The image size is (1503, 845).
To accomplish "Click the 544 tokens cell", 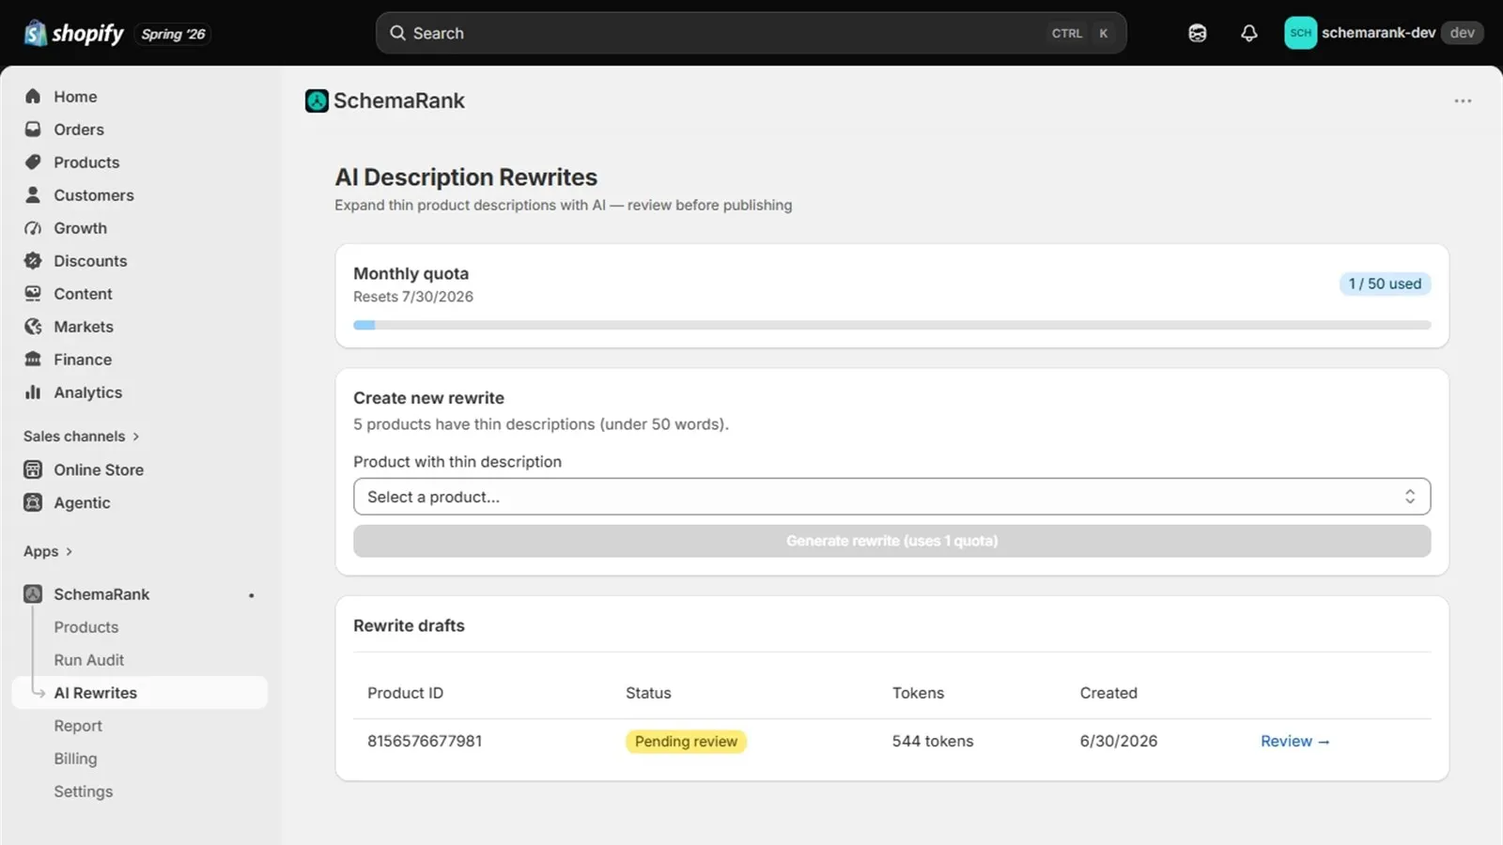I will (x=933, y=741).
